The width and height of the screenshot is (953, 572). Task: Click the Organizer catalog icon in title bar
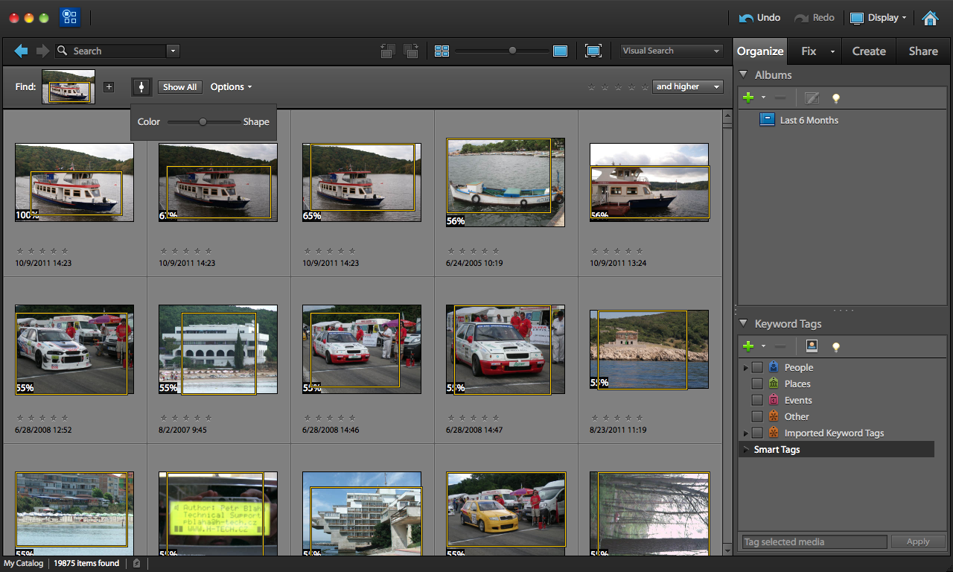[69, 17]
